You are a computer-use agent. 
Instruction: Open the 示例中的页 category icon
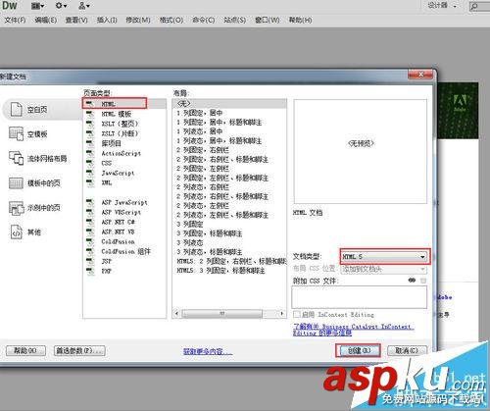point(16,208)
